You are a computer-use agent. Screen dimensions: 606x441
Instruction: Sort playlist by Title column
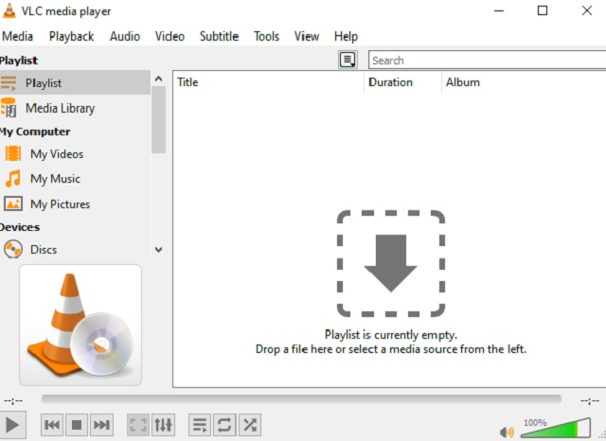[x=268, y=82]
